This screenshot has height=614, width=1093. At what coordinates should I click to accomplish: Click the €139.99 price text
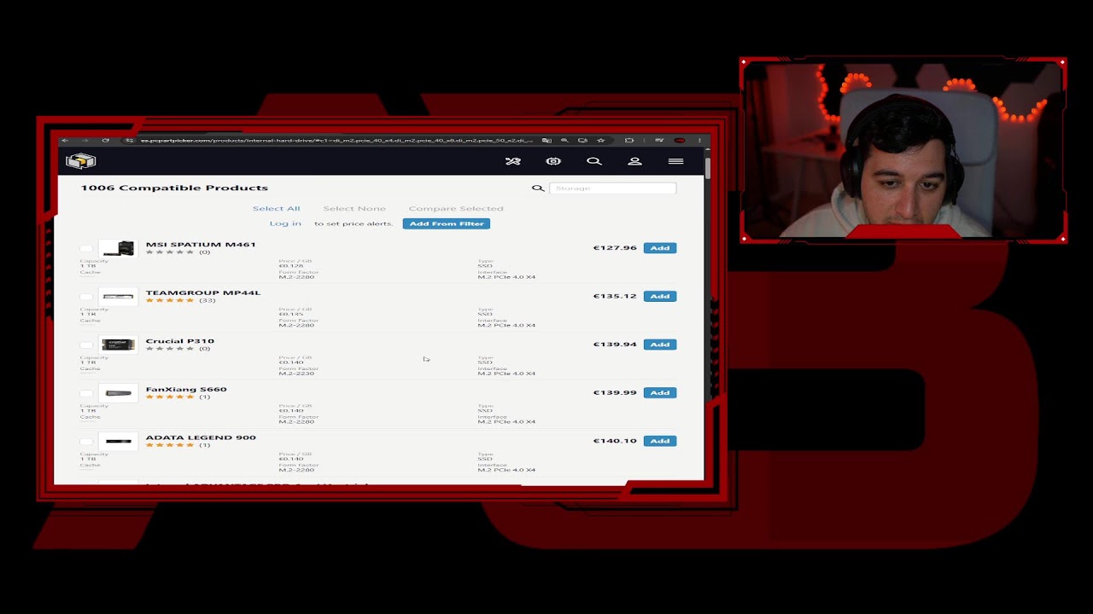(615, 392)
